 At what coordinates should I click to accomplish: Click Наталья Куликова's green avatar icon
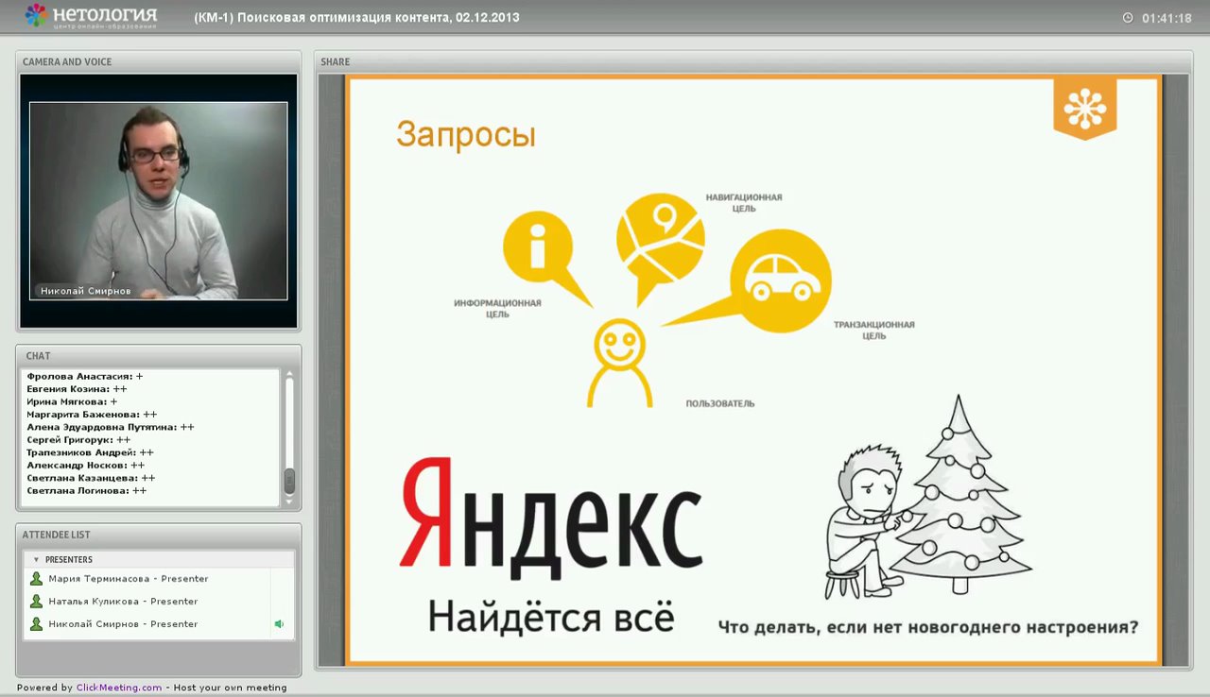[36, 601]
